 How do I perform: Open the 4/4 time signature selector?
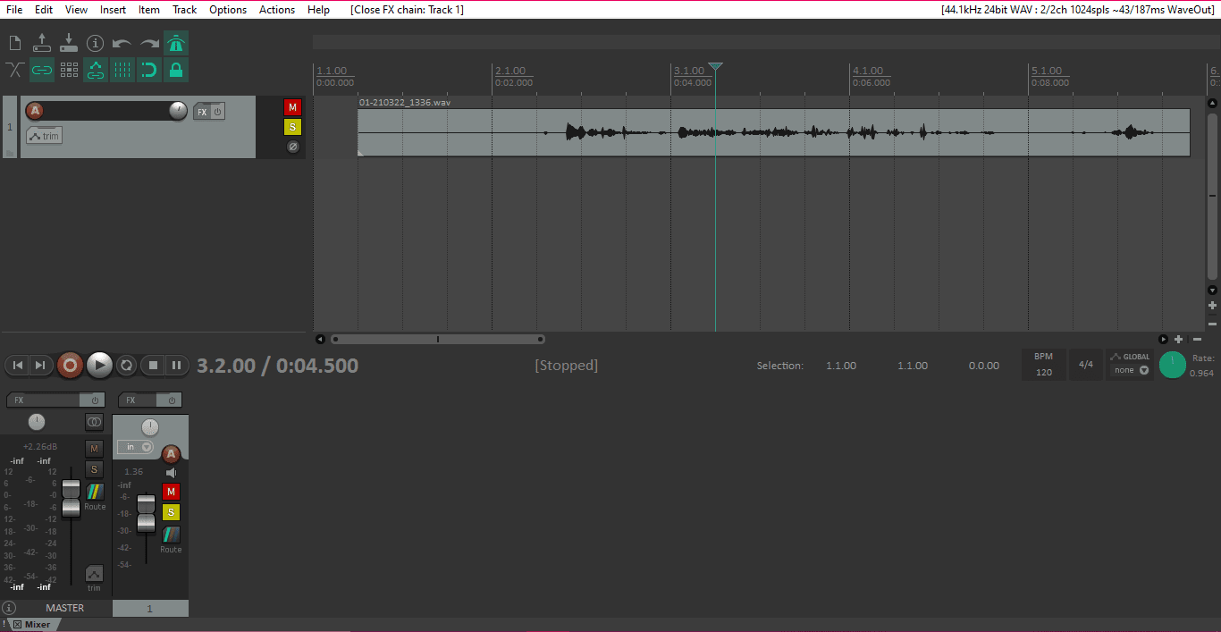pyautogui.click(x=1085, y=365)
